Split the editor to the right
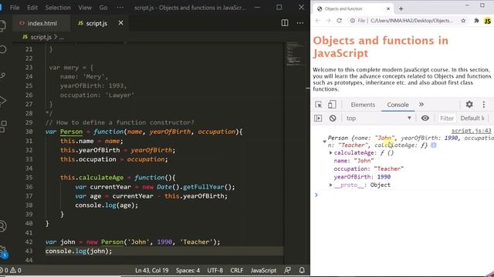Image resolution: width=494 pixels, height=277 pixels. point(285,23)
